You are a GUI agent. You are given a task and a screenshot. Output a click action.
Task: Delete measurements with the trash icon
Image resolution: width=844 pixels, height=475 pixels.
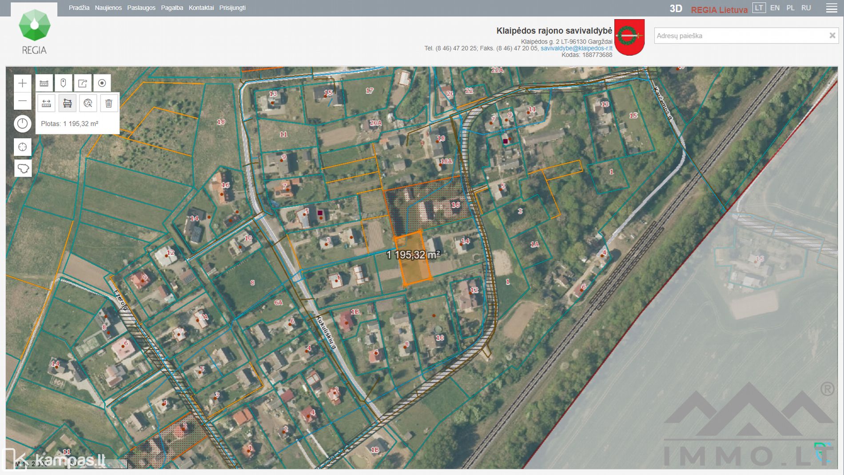click(x=109, y=104)
